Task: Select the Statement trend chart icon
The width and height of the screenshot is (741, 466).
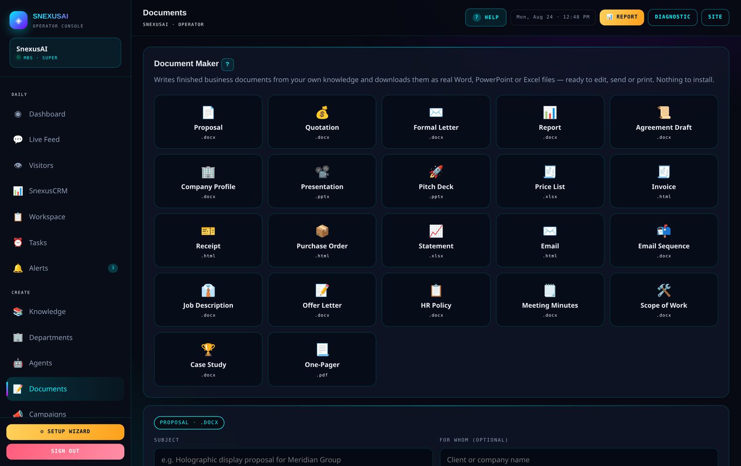Action: (x=436, y=231)
